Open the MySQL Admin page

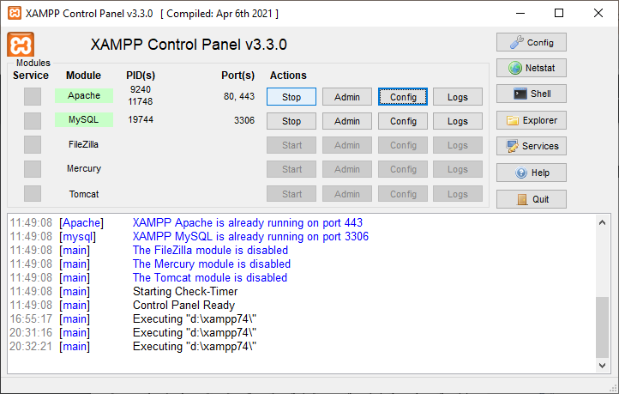click(347, 121)
